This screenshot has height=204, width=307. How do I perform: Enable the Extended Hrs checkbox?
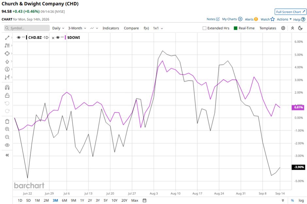tap(204, 28)
